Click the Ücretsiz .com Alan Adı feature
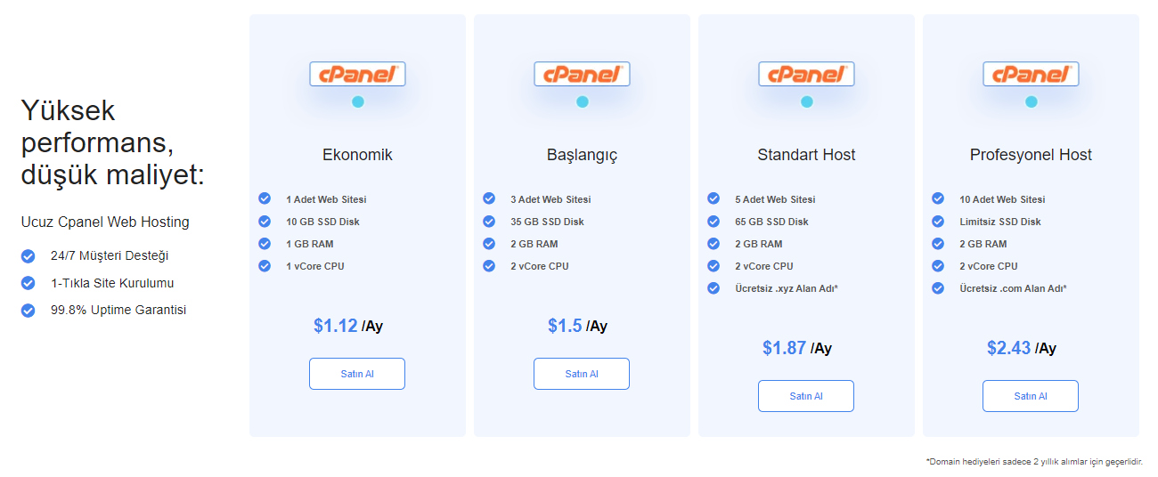This screenshot has width=1158, height=477. click(1013, 288)
